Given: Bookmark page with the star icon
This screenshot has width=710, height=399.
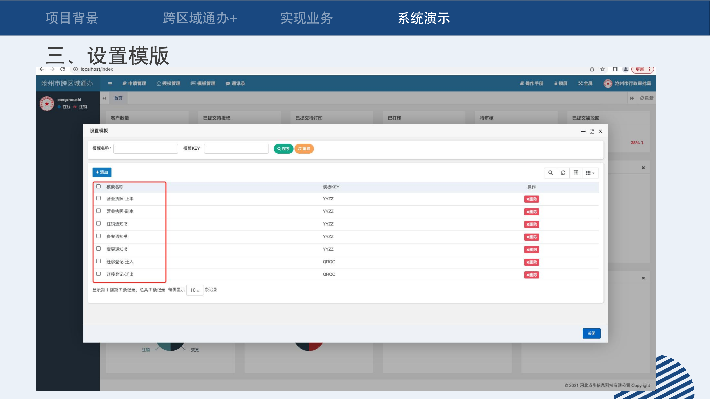Looking at the screenshot, I should coord(602,69).
